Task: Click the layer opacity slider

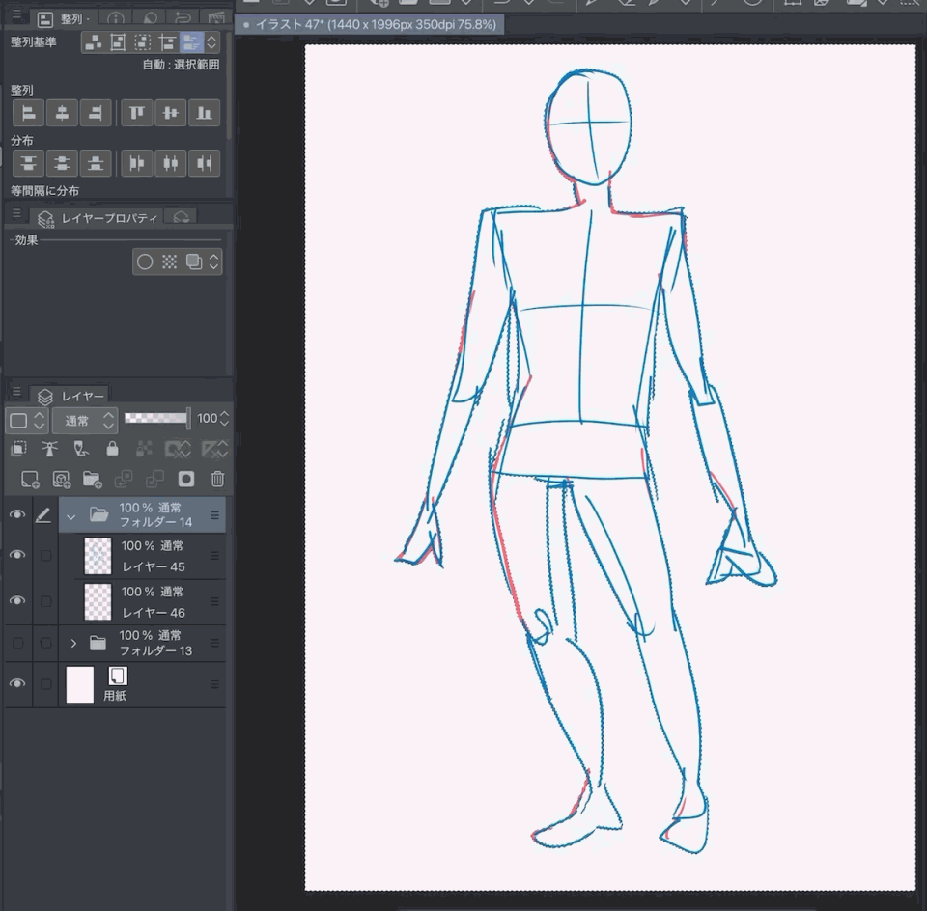Action: (156, 419)
